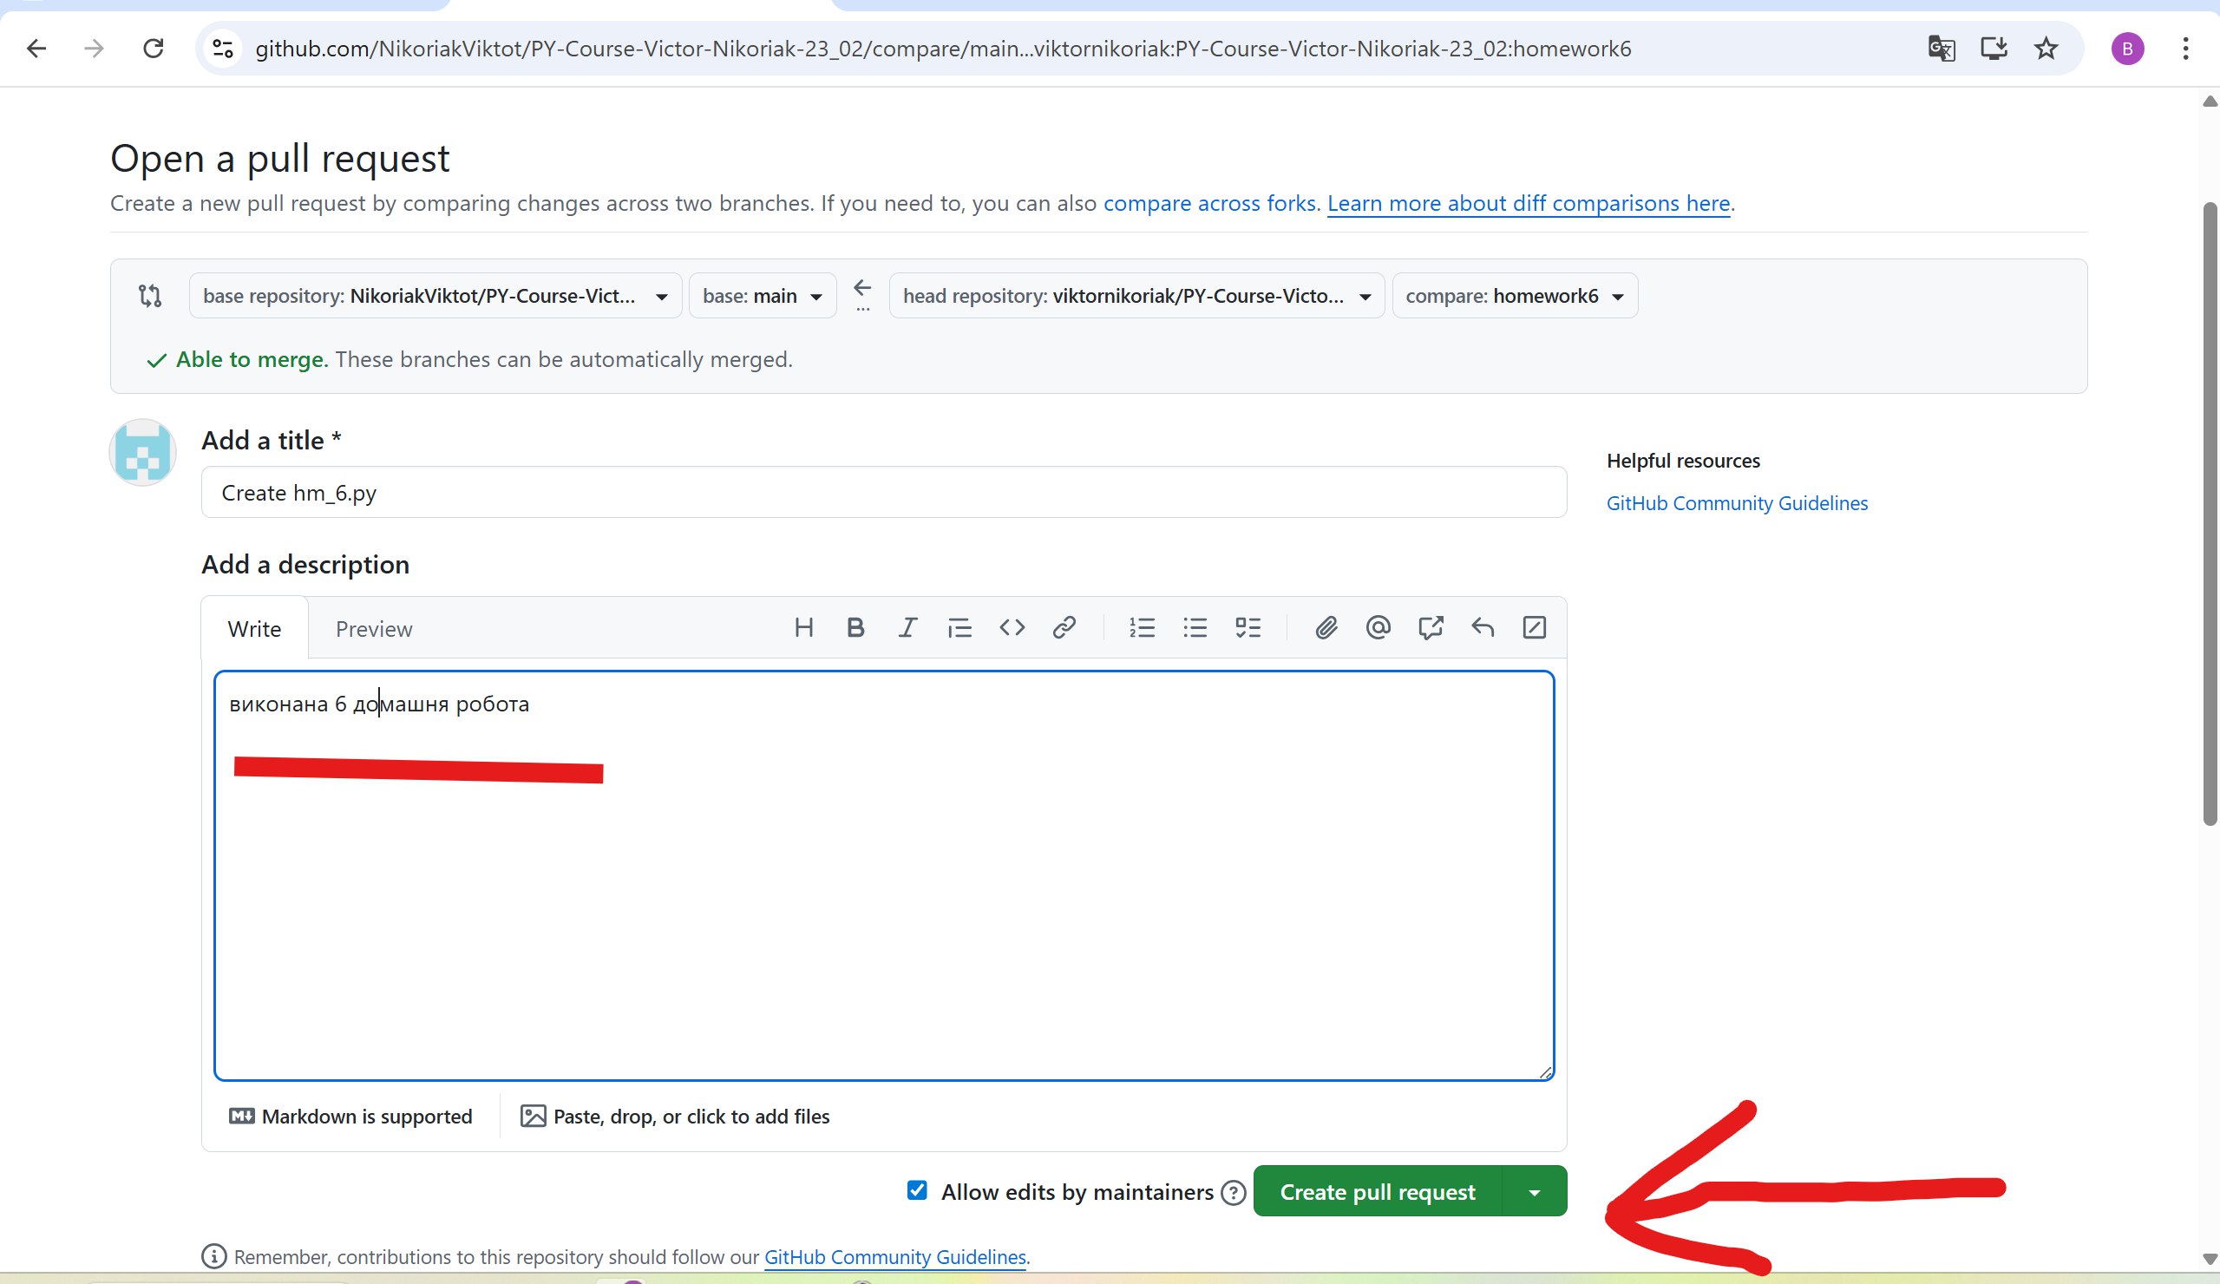The image size is (2220, 1284).
Task: Expand the head repository dropdown
Action: (x=1136, y=296)
